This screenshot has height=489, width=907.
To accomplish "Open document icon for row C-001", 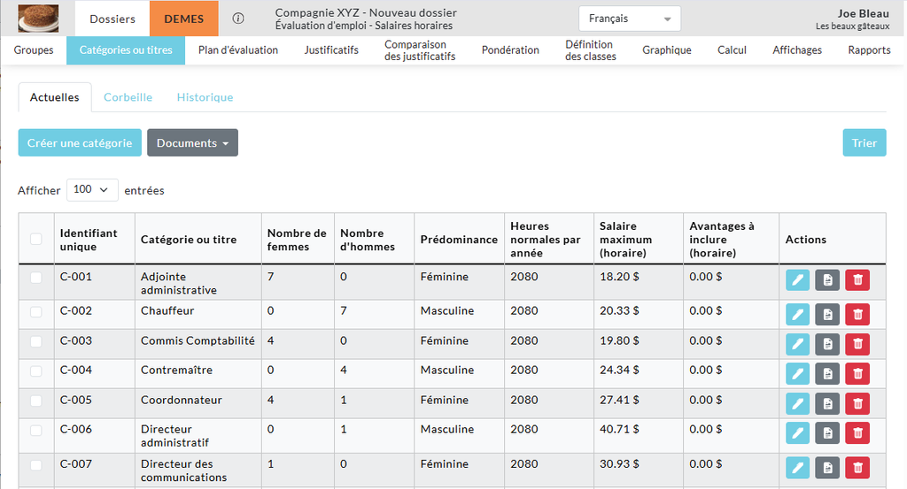I will tap(827, 280).
